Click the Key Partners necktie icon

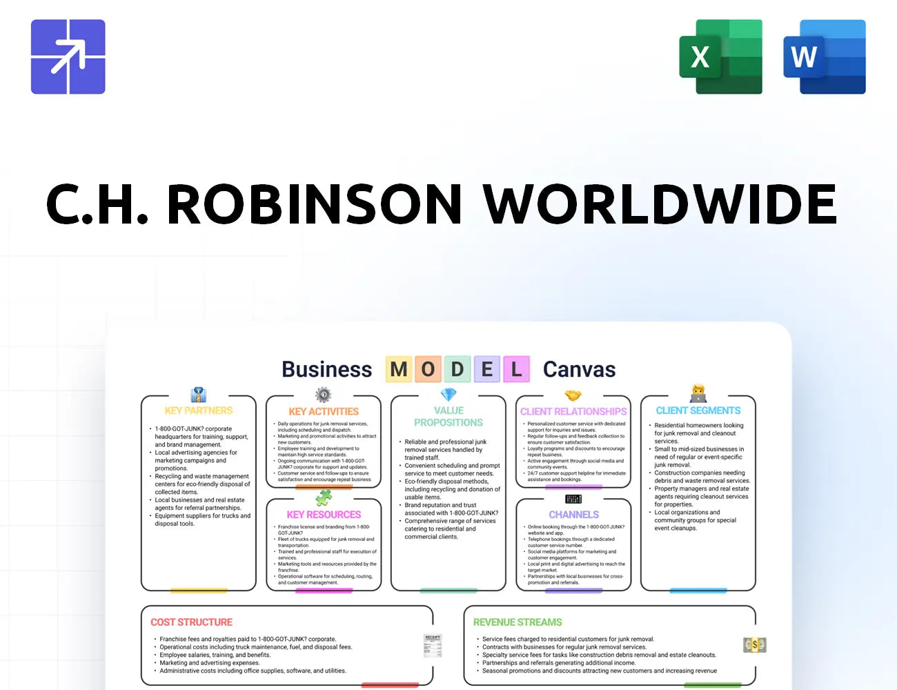point(199,395)
